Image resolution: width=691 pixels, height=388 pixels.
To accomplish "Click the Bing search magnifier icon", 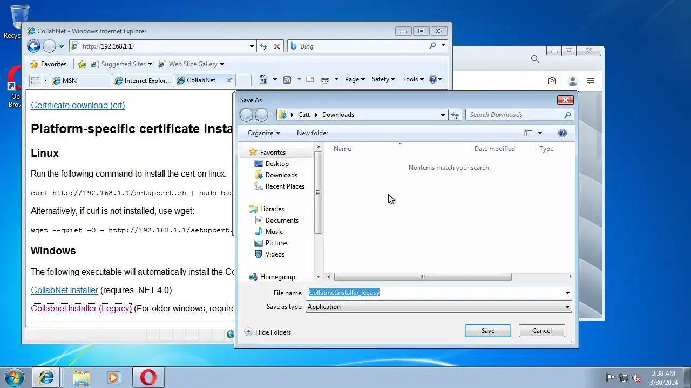I will pos(432,46).
